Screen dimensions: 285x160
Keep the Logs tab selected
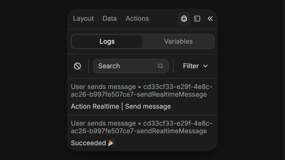[x=107, y=41]
